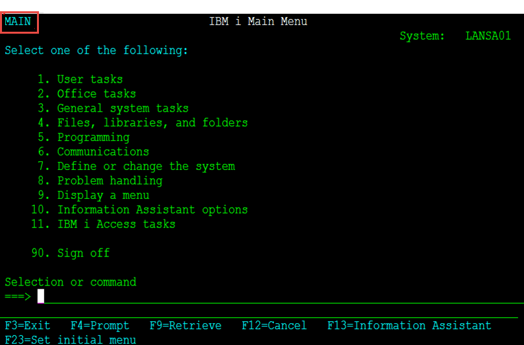Screen dimensions: 524x345
Task: Select option 1 User tasks
Action: click(81, 79)
